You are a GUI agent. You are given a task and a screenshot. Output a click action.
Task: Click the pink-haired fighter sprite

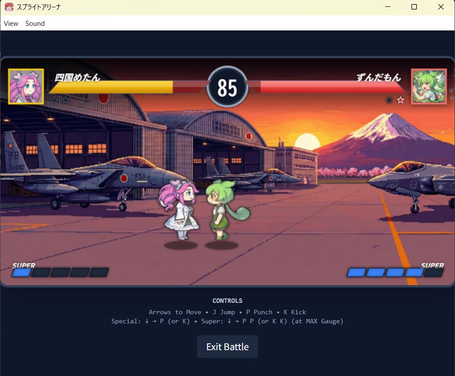point(179,210)
